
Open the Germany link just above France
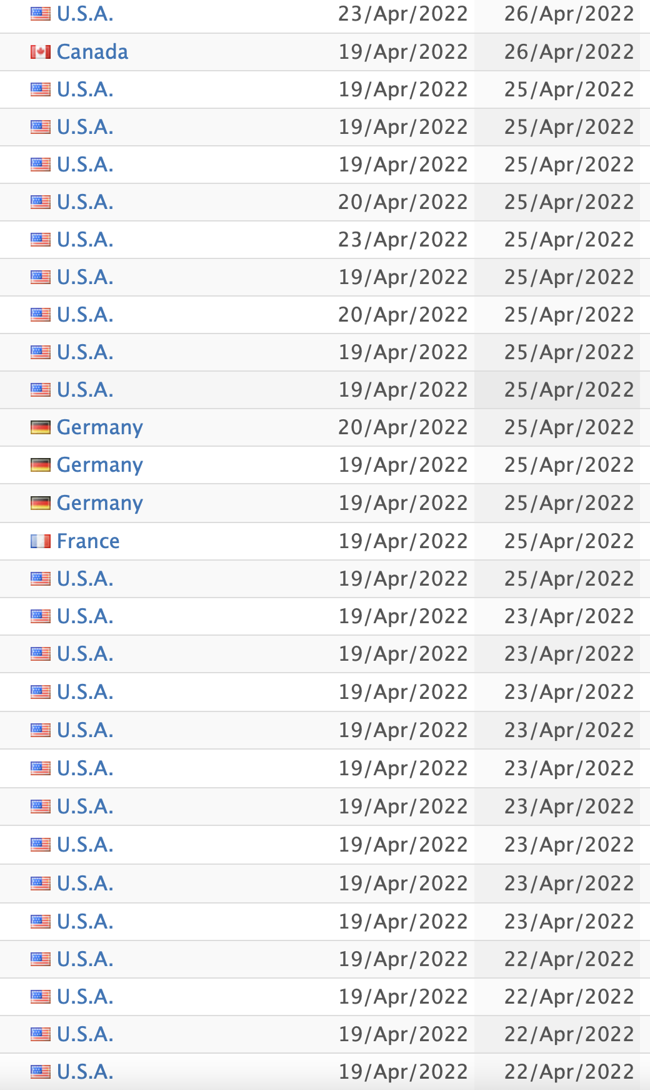click(x=100, y=504)
